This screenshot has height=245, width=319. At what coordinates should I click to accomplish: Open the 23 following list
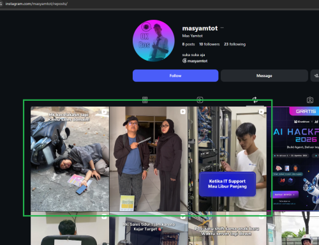(235, 44)
